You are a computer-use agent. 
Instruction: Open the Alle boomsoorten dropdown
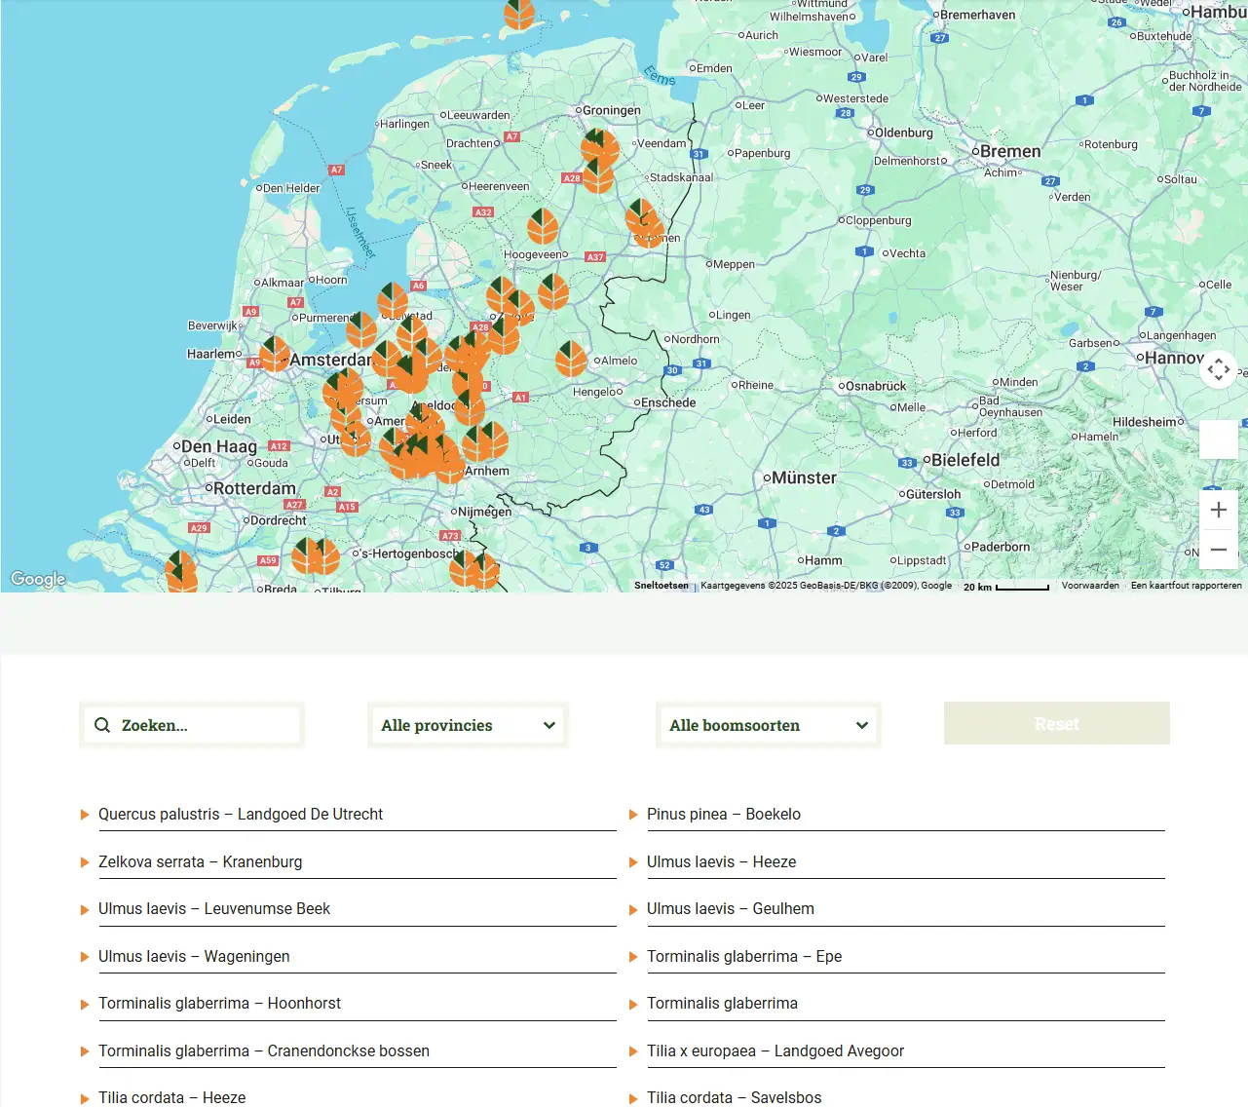click(768, 725)
